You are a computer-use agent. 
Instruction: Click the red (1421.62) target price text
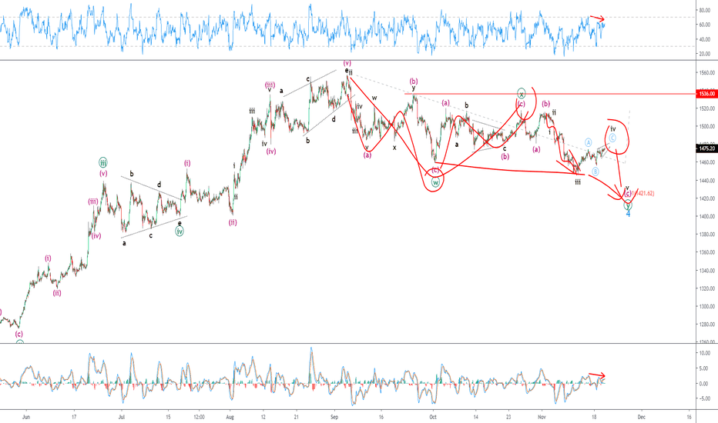(643, 194)
